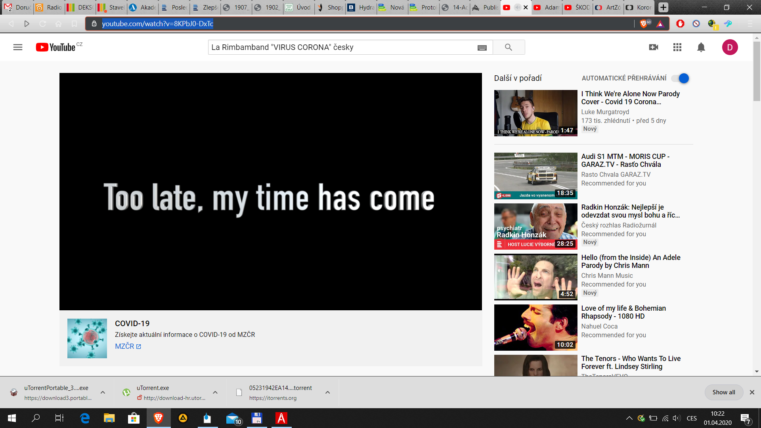Open Windows taskbar search

(36, 418)
